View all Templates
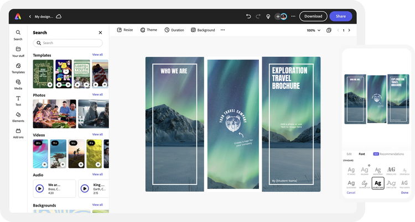The width and height of the screenshot is (415, 222). pyautogui.click(x=97, y=55)
